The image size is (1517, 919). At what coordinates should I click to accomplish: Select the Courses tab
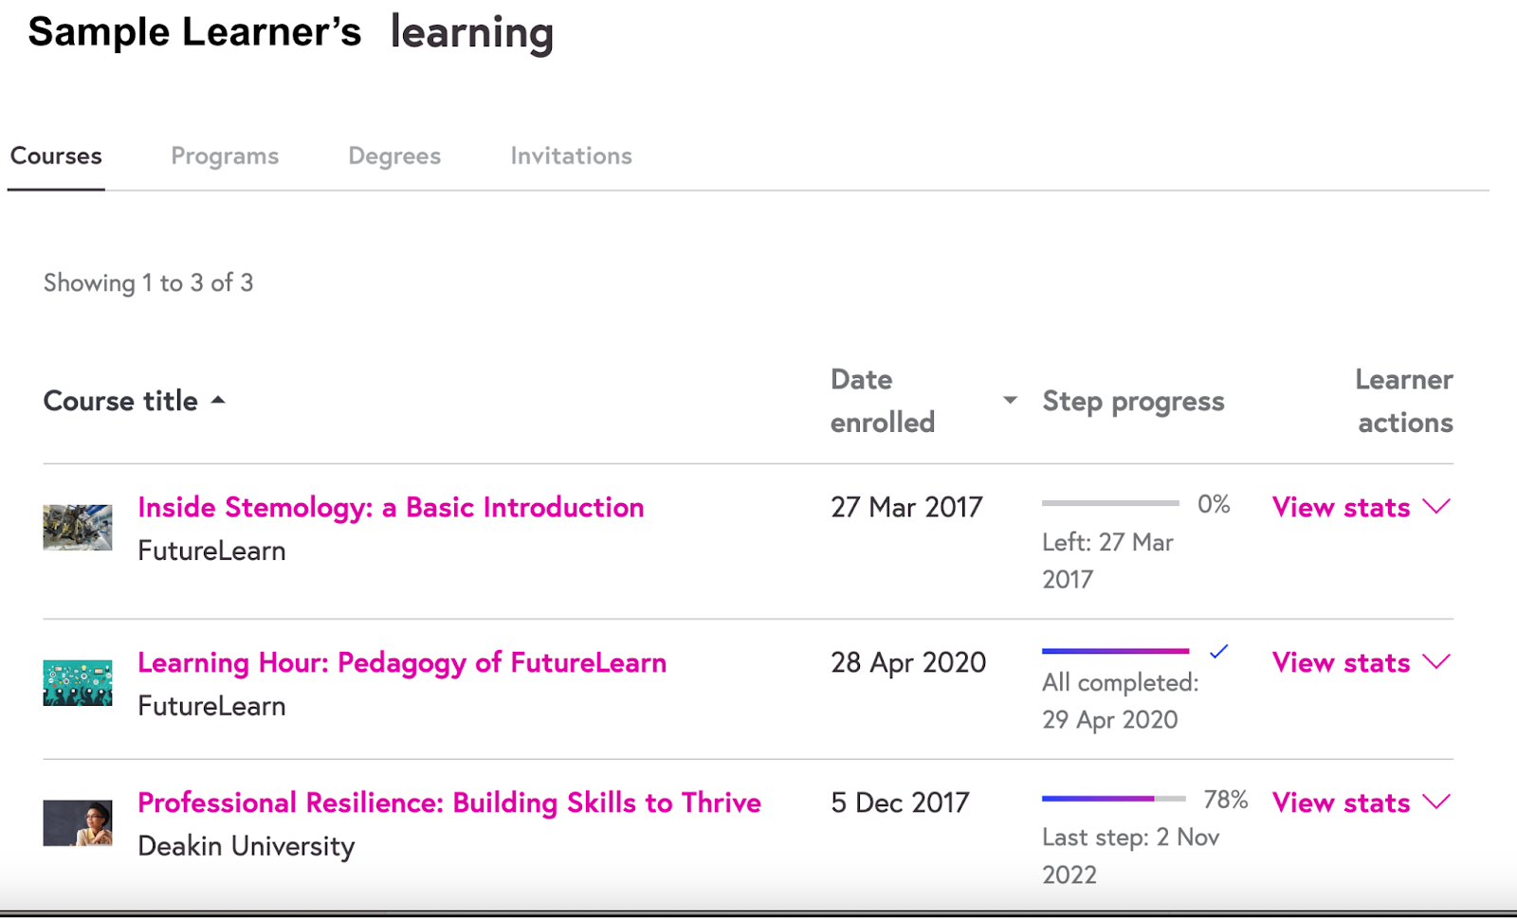(x=55, y=155)
